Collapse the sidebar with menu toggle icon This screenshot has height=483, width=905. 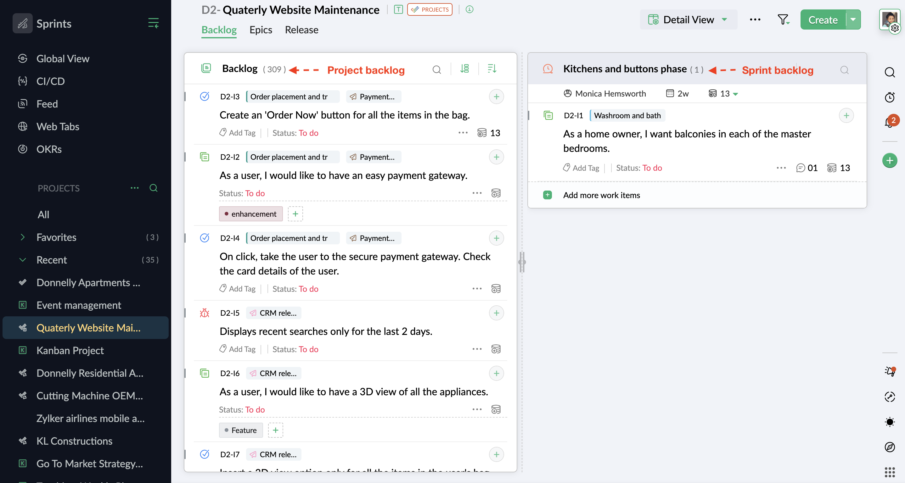tap(154, 23)
